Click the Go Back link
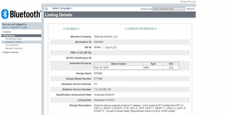The height and width of the screenshot is (115, 226). tap(71, 28)
